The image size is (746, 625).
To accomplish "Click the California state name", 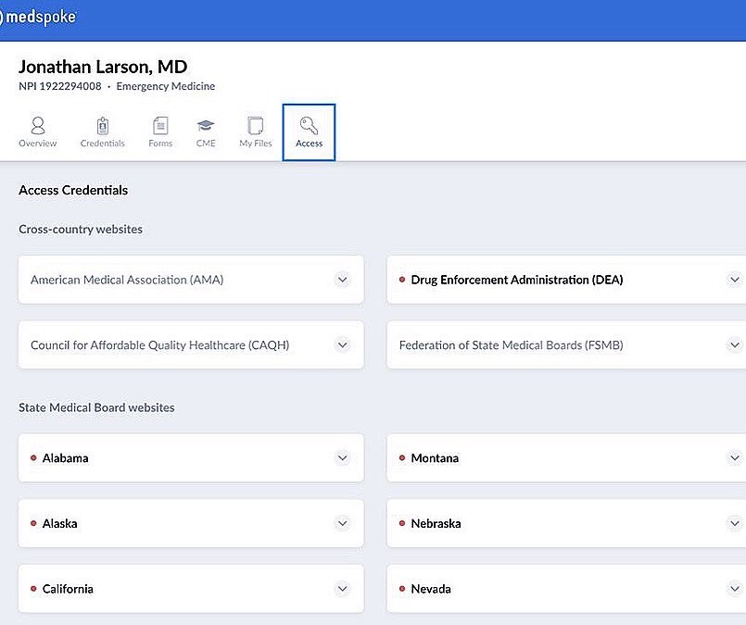I will [68, 589].
